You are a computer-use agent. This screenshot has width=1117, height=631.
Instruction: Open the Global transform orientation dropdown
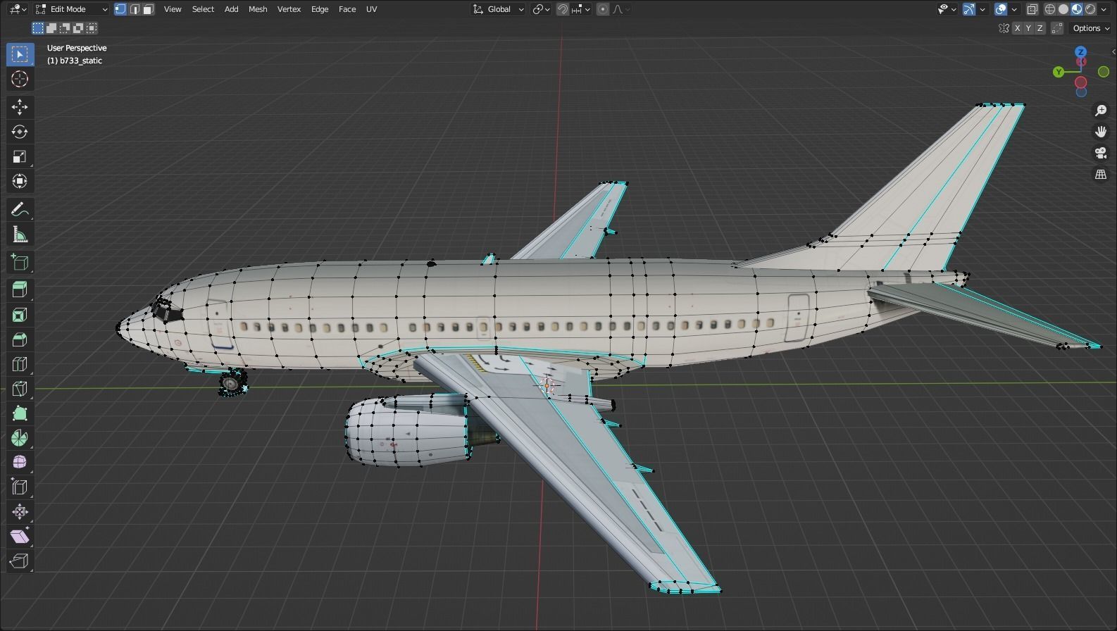pyautogui.click(x=498, y=9)
